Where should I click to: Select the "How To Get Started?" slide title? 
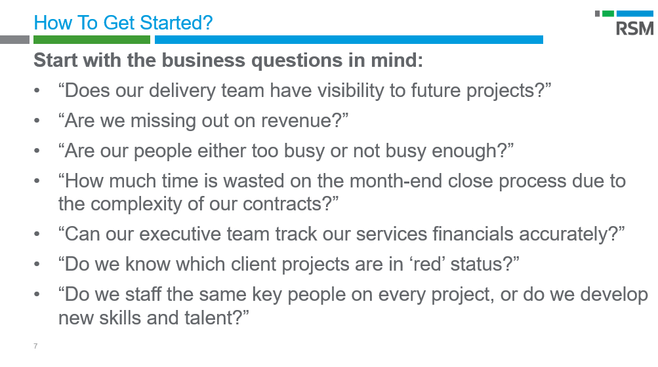click(x=123, y=24)
